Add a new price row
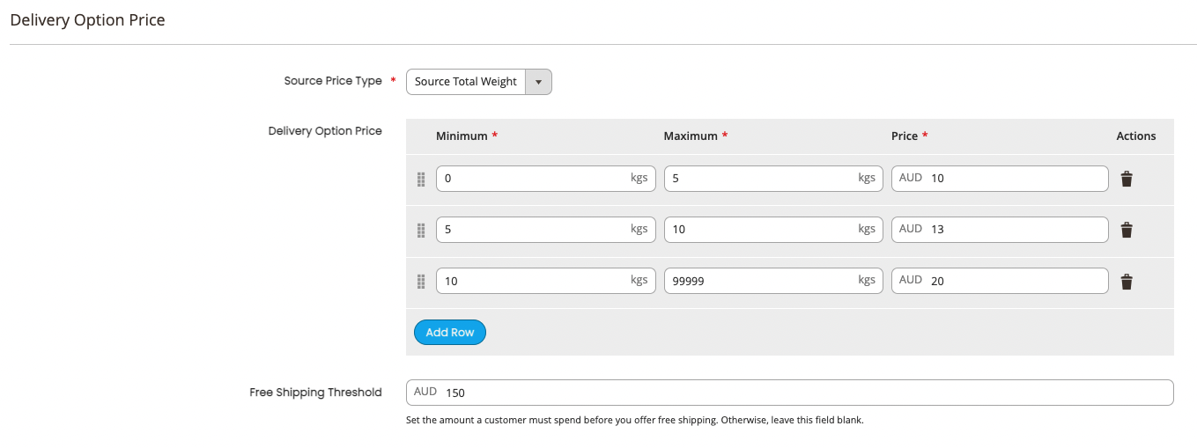 click(450, 333)
